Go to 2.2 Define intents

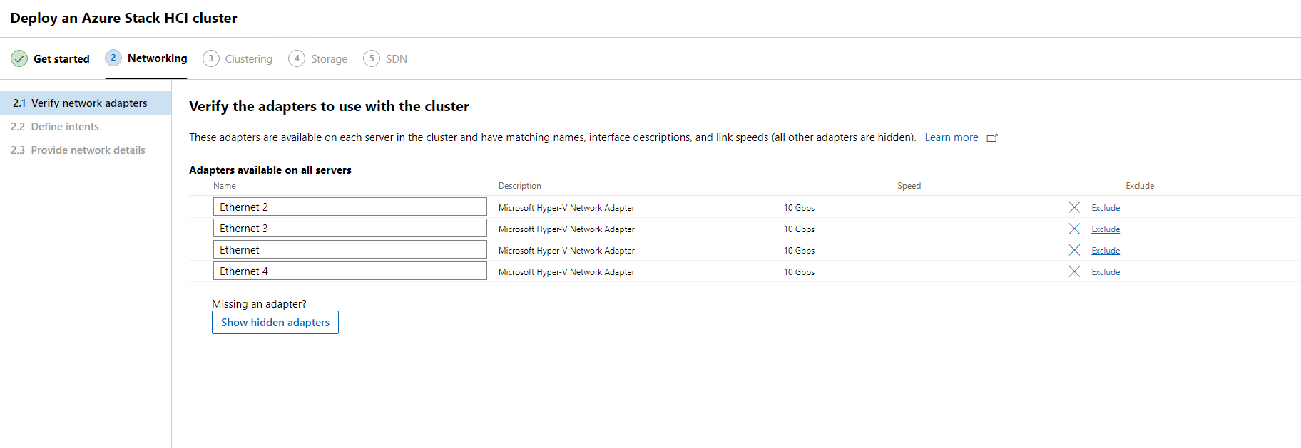pyautogui.click(x=65, y=127)
